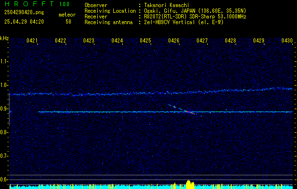Click the 1.0 kHz axis label

pyautogui.click(x=4, y=85)
